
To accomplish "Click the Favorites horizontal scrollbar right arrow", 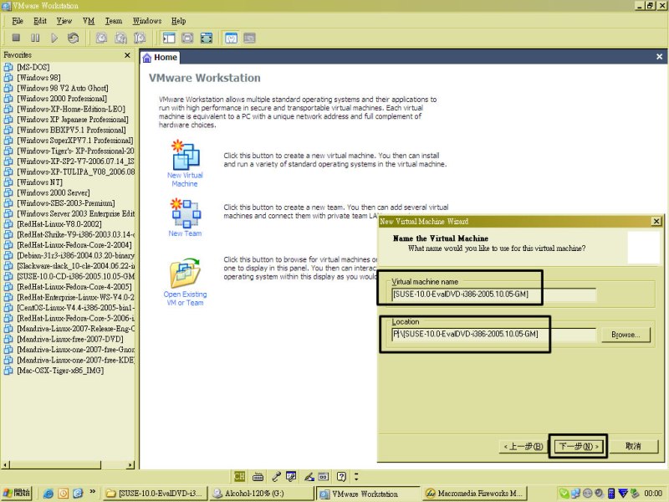I will (130, 465).
